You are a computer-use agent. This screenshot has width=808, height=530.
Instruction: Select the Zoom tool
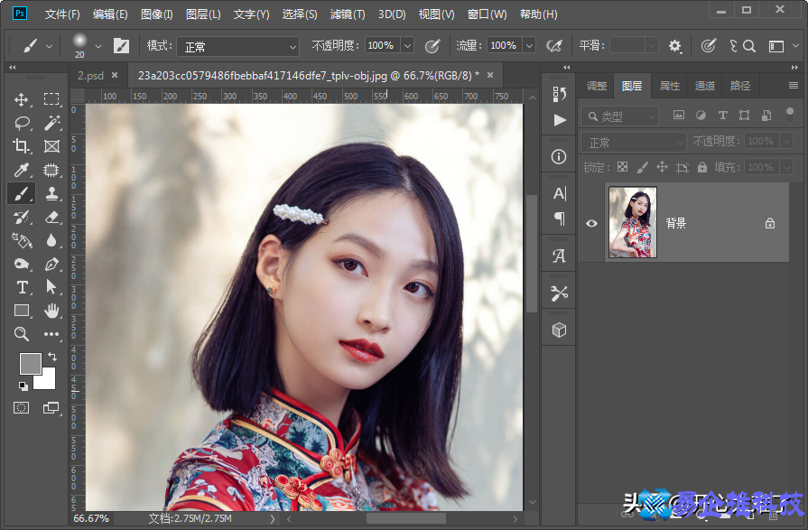click(x=22, y=334)
